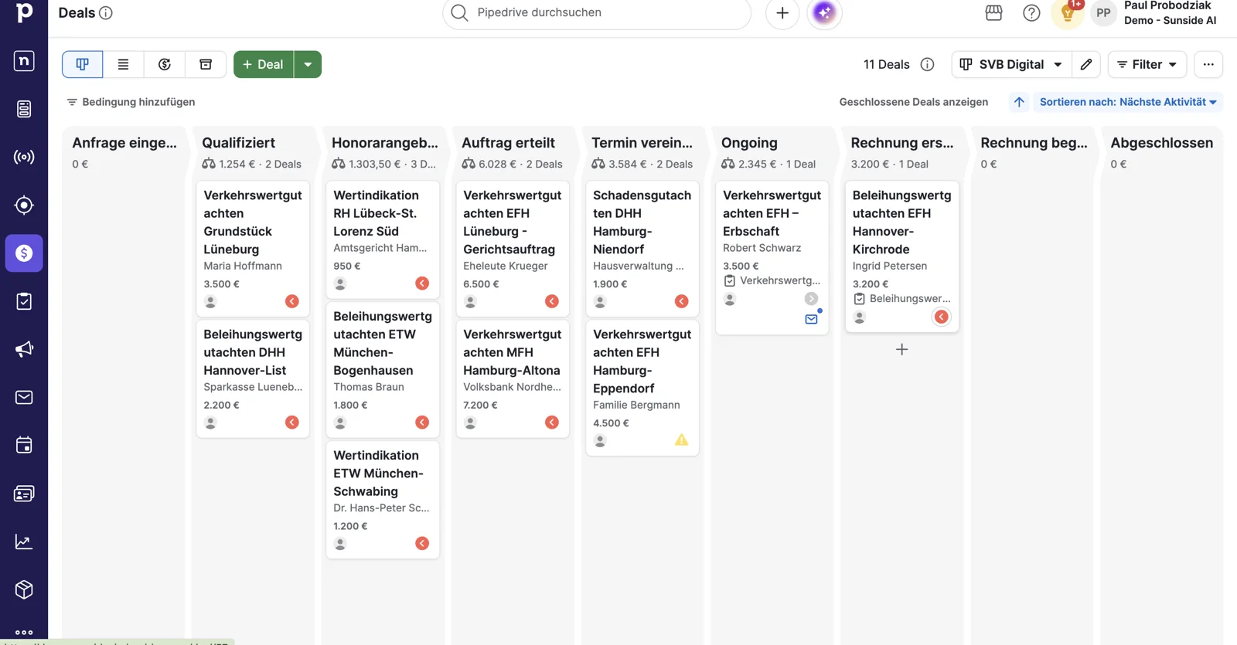The height and width of the screenshot is (645, 1237).
Task: Show more sidebar items via three dots
Action: pyautogui.click(x=24, y=633)
